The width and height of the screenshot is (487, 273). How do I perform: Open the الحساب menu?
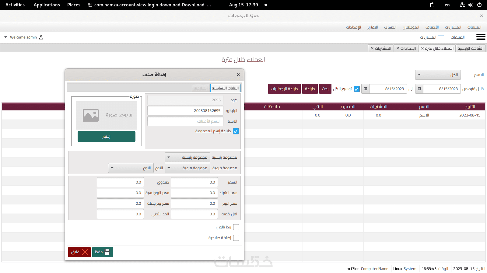390,27
